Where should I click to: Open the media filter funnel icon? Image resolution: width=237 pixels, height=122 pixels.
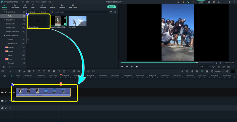pyautogui.click(x=111, y=12)
